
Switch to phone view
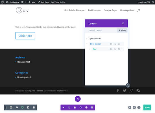pos(34,107)
